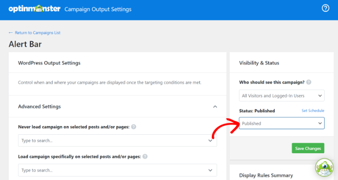Open the OptinMonster mascot chat widget
The image size is (338, 180).
pyautogui.click(x=324, y=168)
